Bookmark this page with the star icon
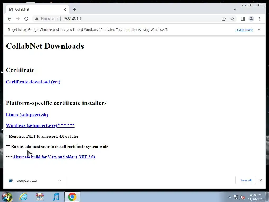This screenshot has width=269, height=202. tap(232, 19)
